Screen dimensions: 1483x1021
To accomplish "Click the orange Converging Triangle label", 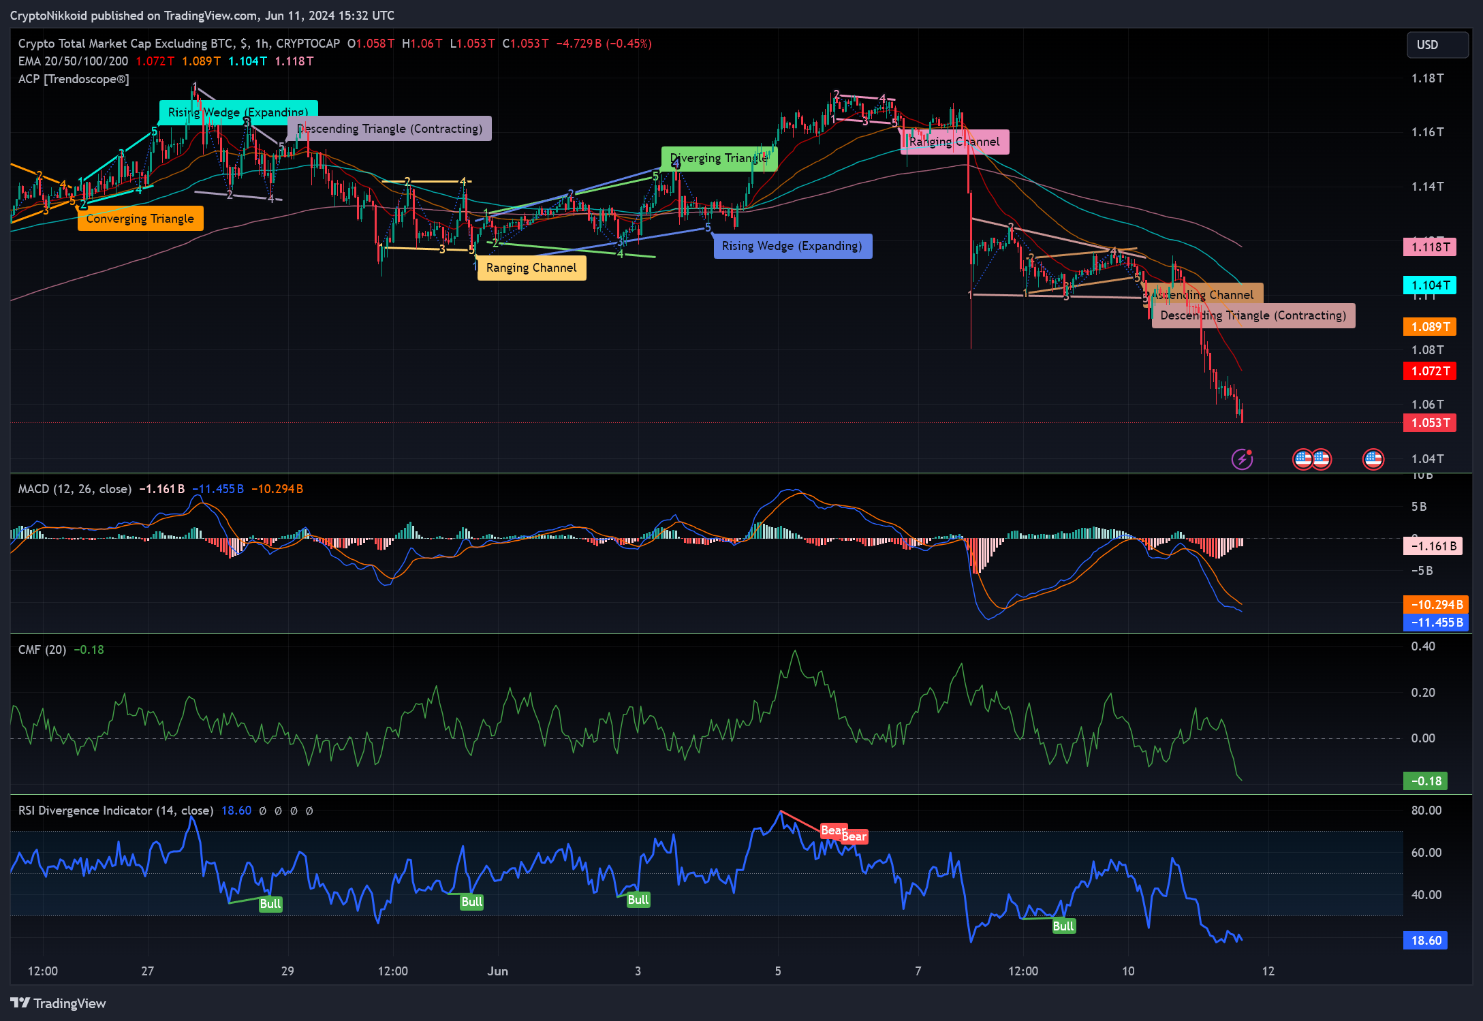I will pyautogui.click(x=140, y=219).
